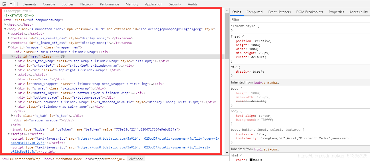Screen dimensions: 370x161
Task: Click html.sui-componentWrap in the breadcrumb
Action: pyautogui.click(x=21, y=159)
